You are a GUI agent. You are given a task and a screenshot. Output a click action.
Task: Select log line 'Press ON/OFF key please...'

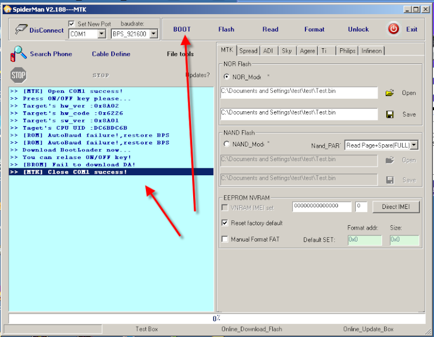pos(111,99)
